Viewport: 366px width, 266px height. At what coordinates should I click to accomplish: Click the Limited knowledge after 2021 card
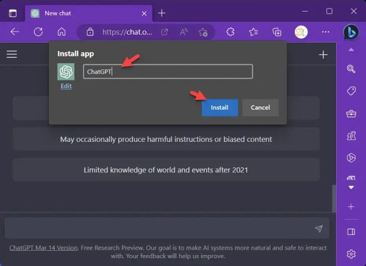tap(166, 170)
